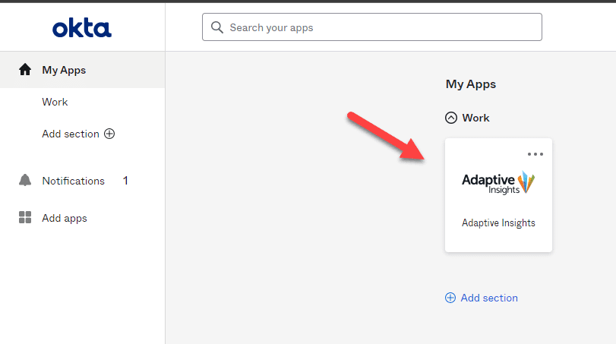Click the plus circle beside sidebar Add section
This screenshot has height=344, width=616.
(109, 134)
